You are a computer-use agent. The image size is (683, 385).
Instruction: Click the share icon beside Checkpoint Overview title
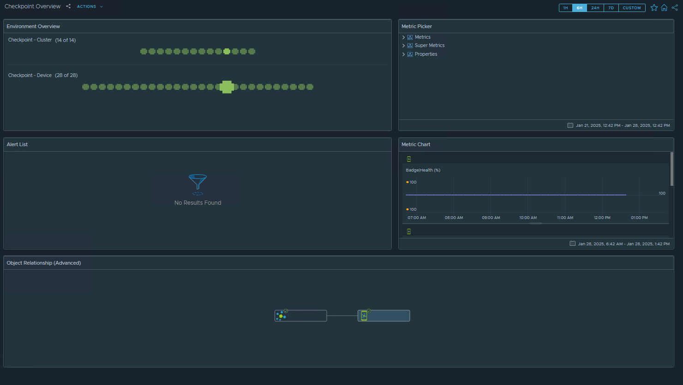click(x=68, y=6)
